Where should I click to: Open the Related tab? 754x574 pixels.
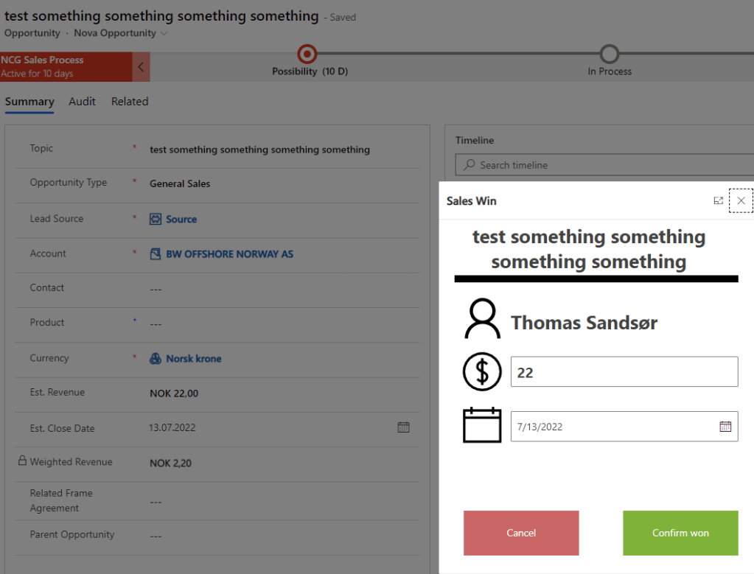[x=130, y=102]
